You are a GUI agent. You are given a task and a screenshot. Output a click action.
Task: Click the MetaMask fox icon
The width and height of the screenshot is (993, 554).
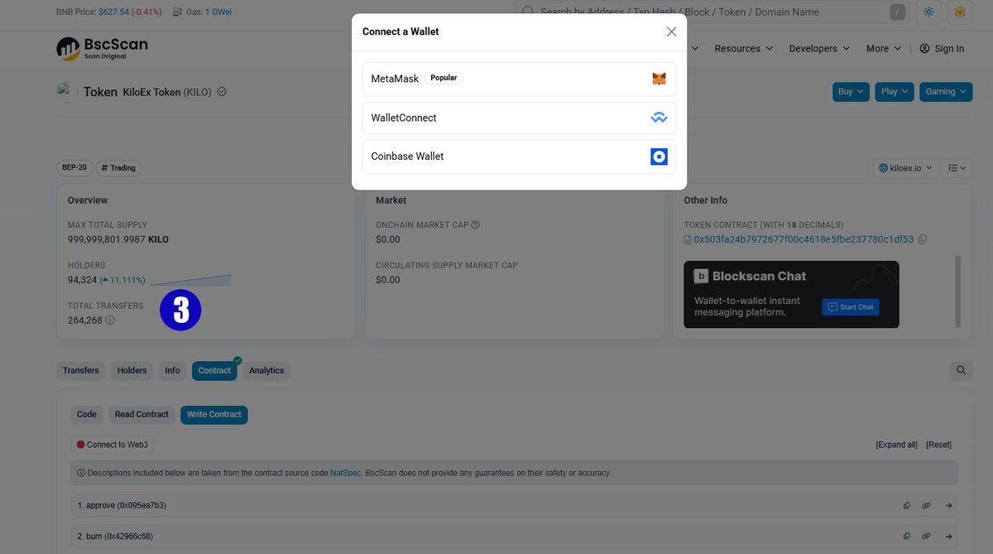point(659,79)
